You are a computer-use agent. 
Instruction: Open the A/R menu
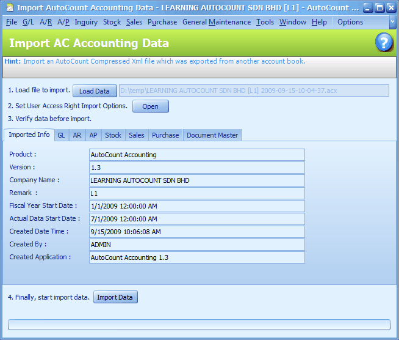tap(46, 22)
